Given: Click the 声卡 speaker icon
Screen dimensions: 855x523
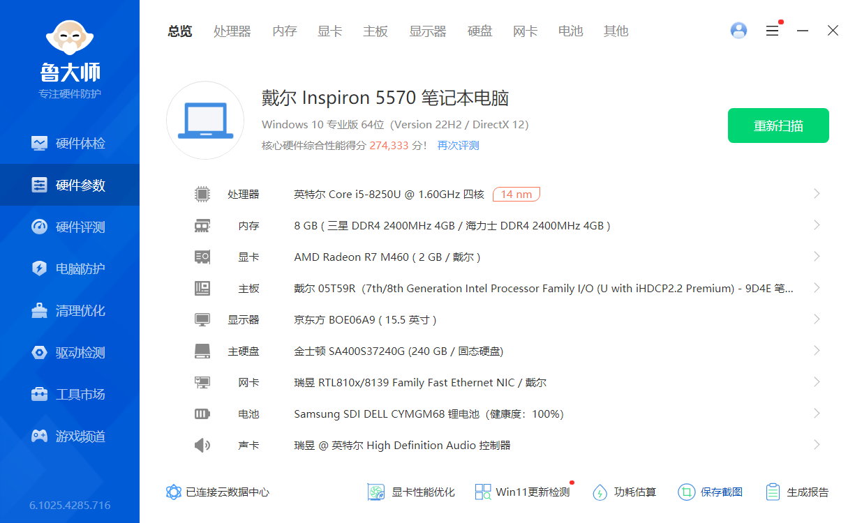Looking at the screenshot, I should pos(202,445).
